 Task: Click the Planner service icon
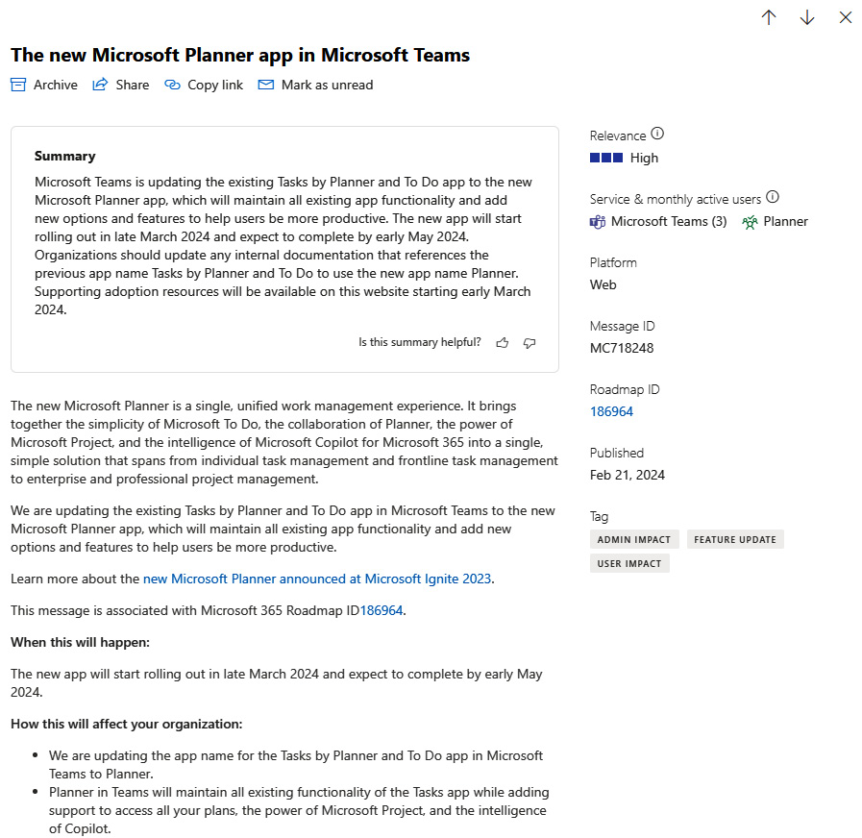750,222
